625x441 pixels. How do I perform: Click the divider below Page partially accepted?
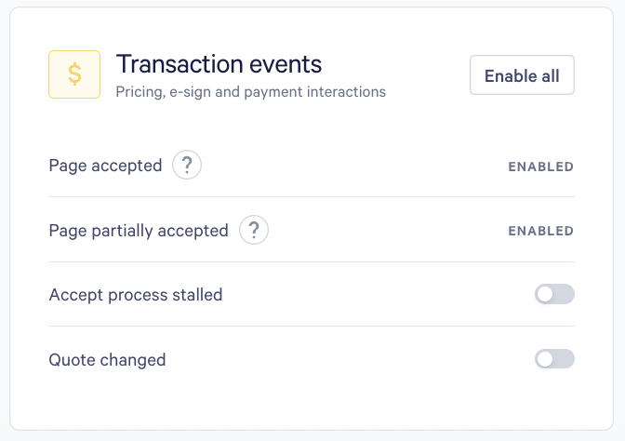pos(312,262)
